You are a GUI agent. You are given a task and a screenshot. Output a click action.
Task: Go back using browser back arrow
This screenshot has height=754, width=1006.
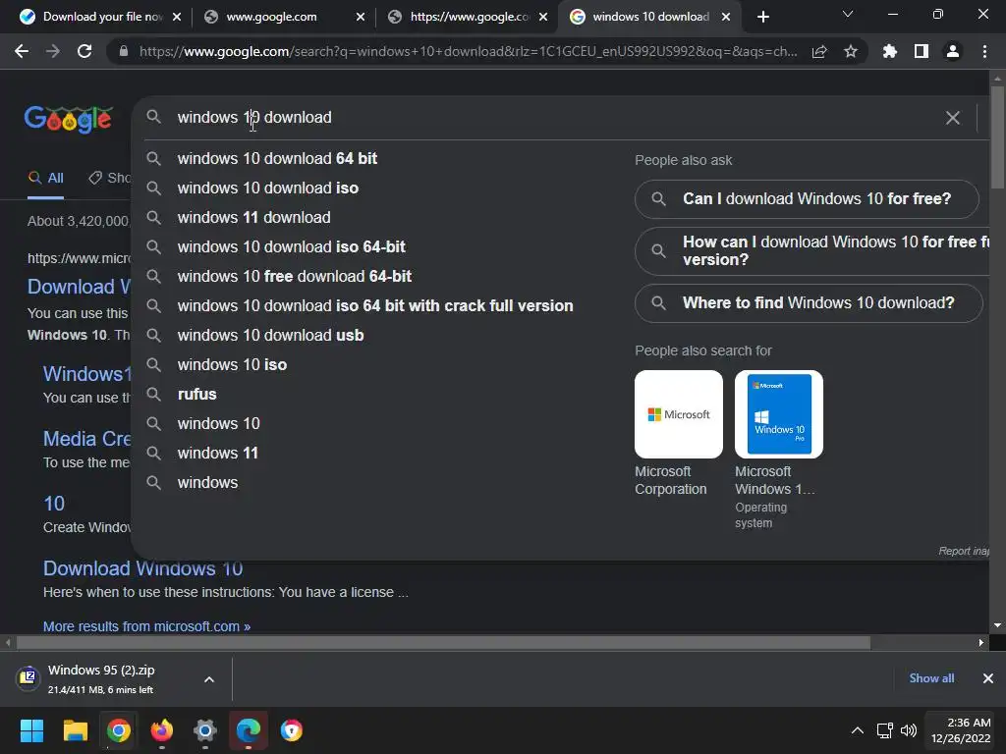(x=22, y=51)
